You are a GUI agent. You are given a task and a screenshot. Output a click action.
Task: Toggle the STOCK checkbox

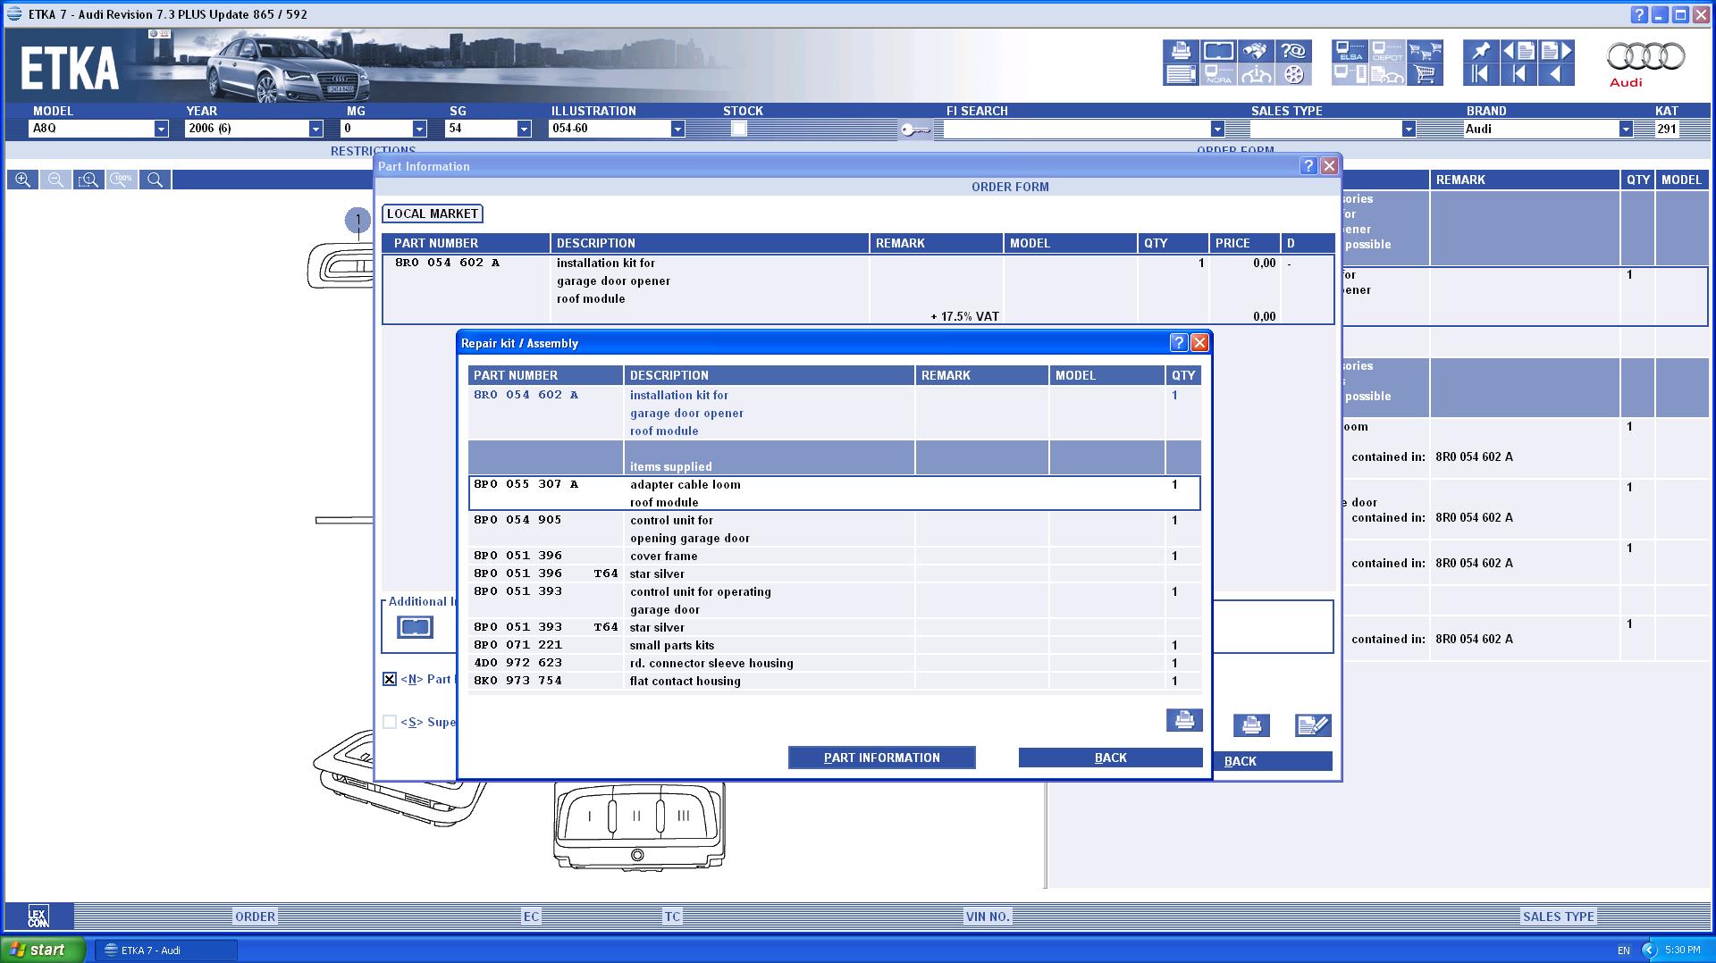click(x=738, y=129)
